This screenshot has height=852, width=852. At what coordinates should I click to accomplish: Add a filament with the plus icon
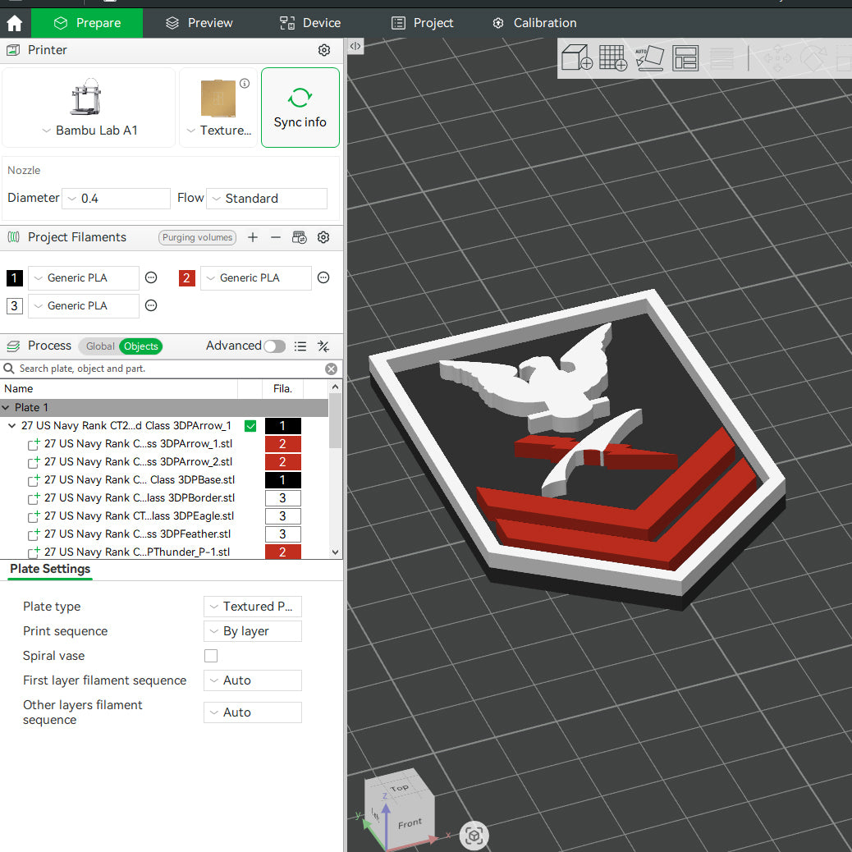pyautogui.click(x=253, y=237)
